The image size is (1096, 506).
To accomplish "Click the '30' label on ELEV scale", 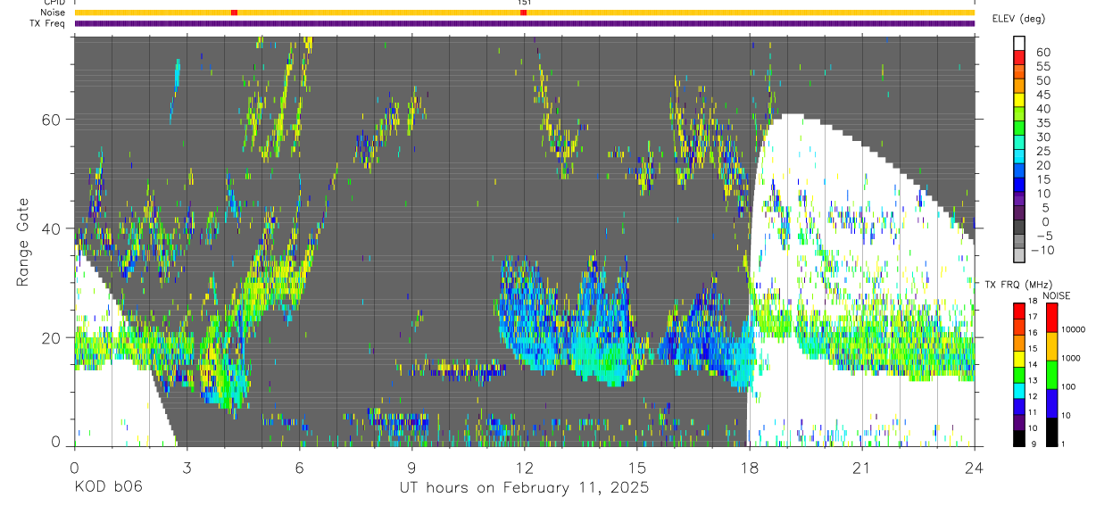I will pyautogui.click(x=1042, y=137).
